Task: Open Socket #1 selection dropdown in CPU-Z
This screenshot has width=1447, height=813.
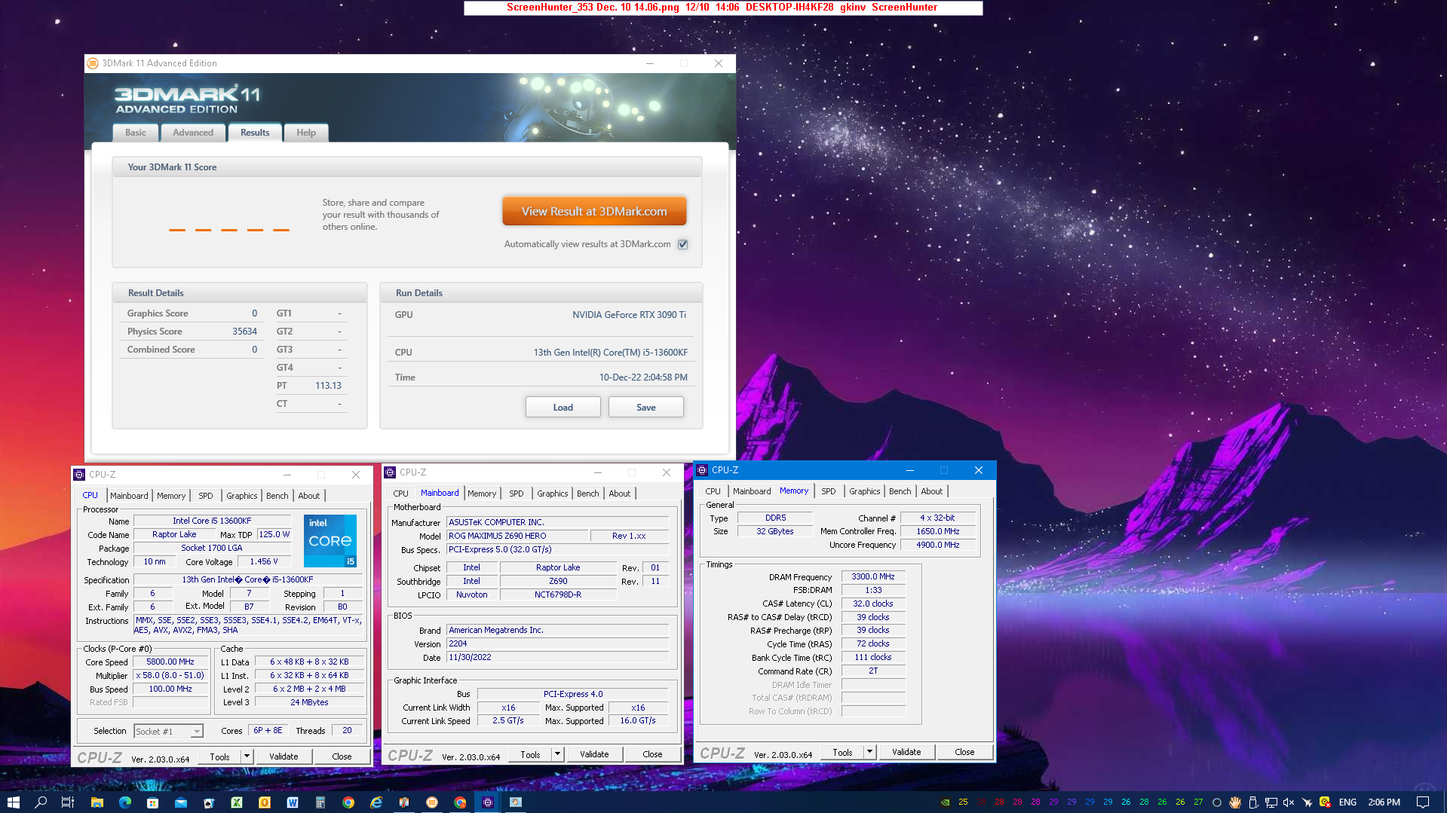Action: 168,731
